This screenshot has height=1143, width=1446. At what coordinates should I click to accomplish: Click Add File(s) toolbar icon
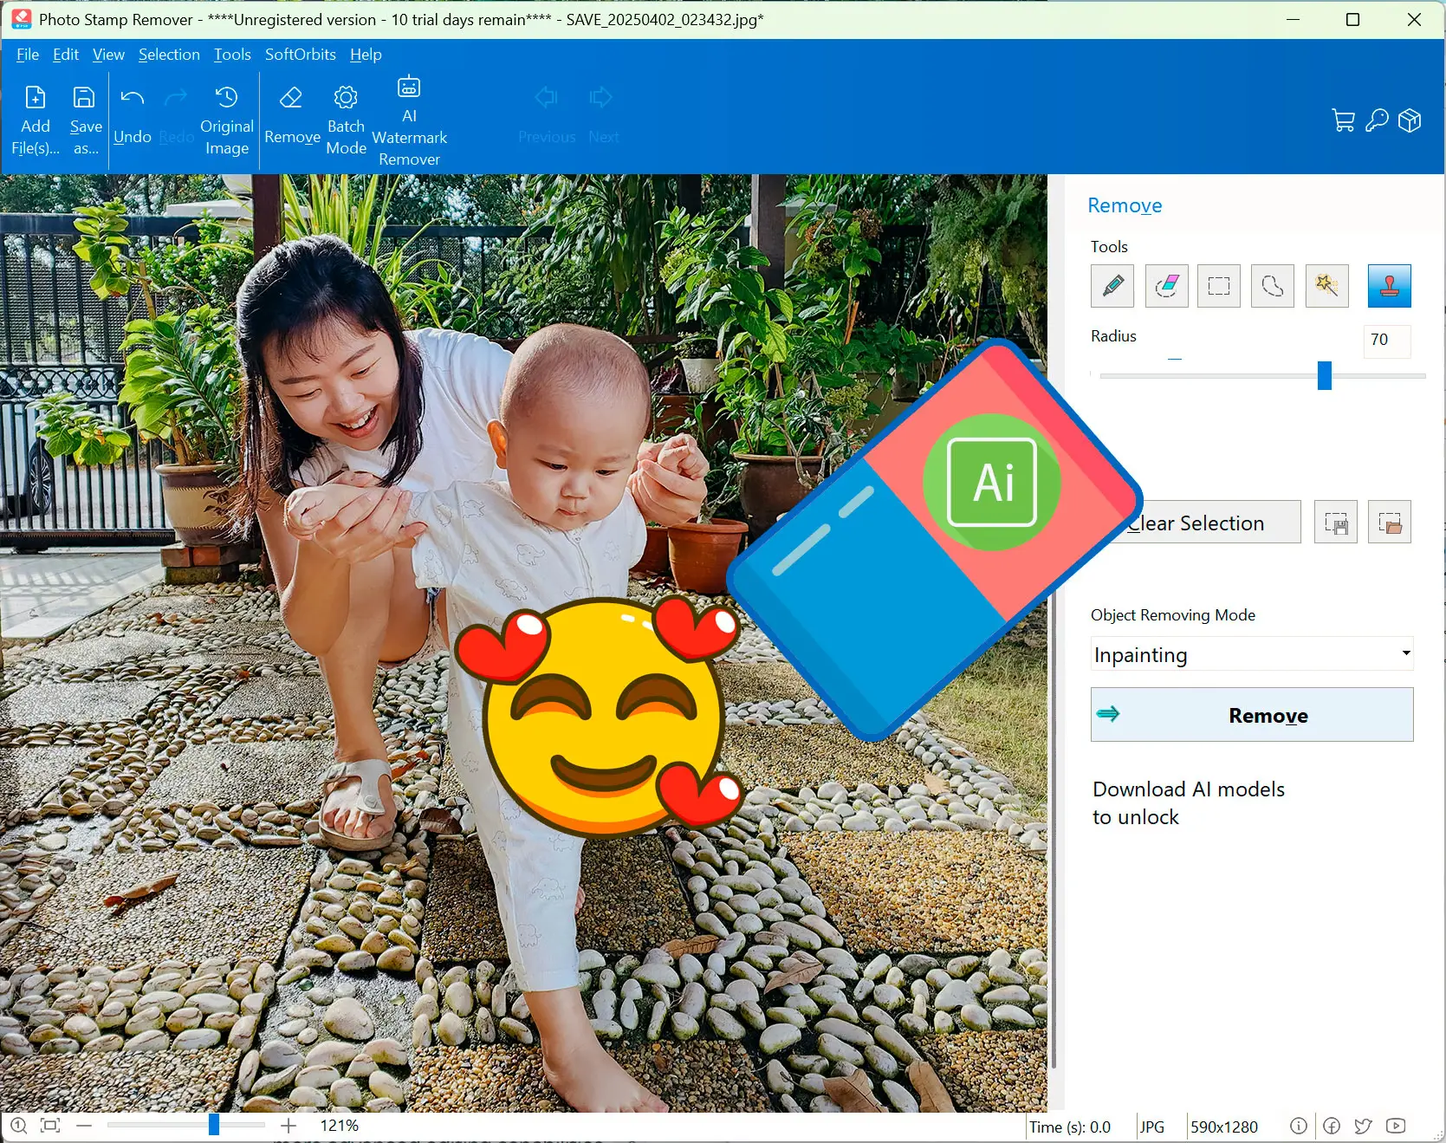(x=36, y=120)
